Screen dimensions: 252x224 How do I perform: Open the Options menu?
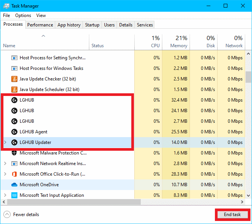click(x=23, y=15)
